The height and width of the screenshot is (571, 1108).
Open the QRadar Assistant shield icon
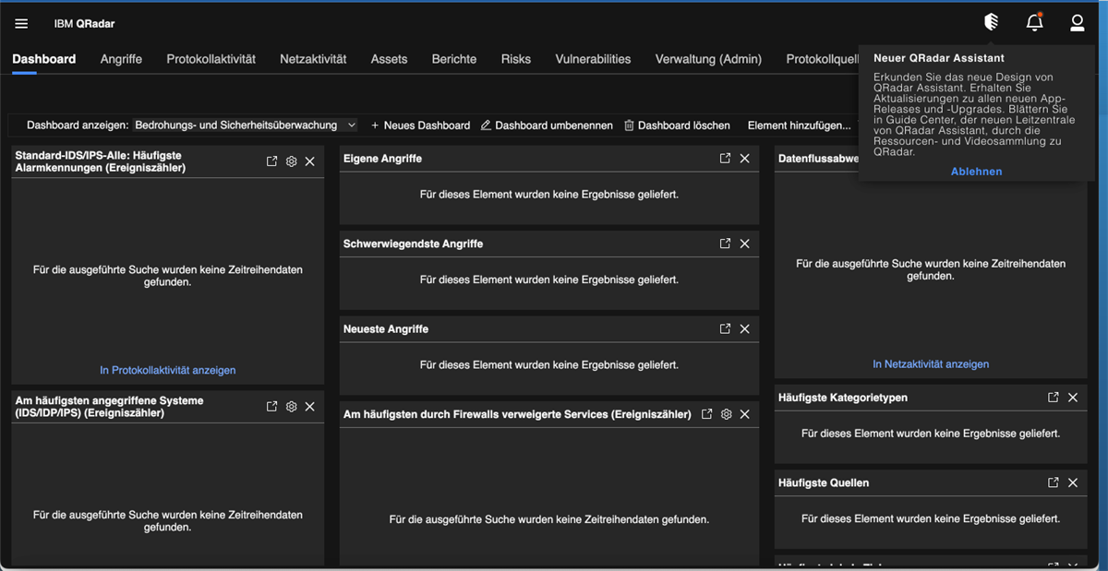pyautogui.click(x=991, y=22)
